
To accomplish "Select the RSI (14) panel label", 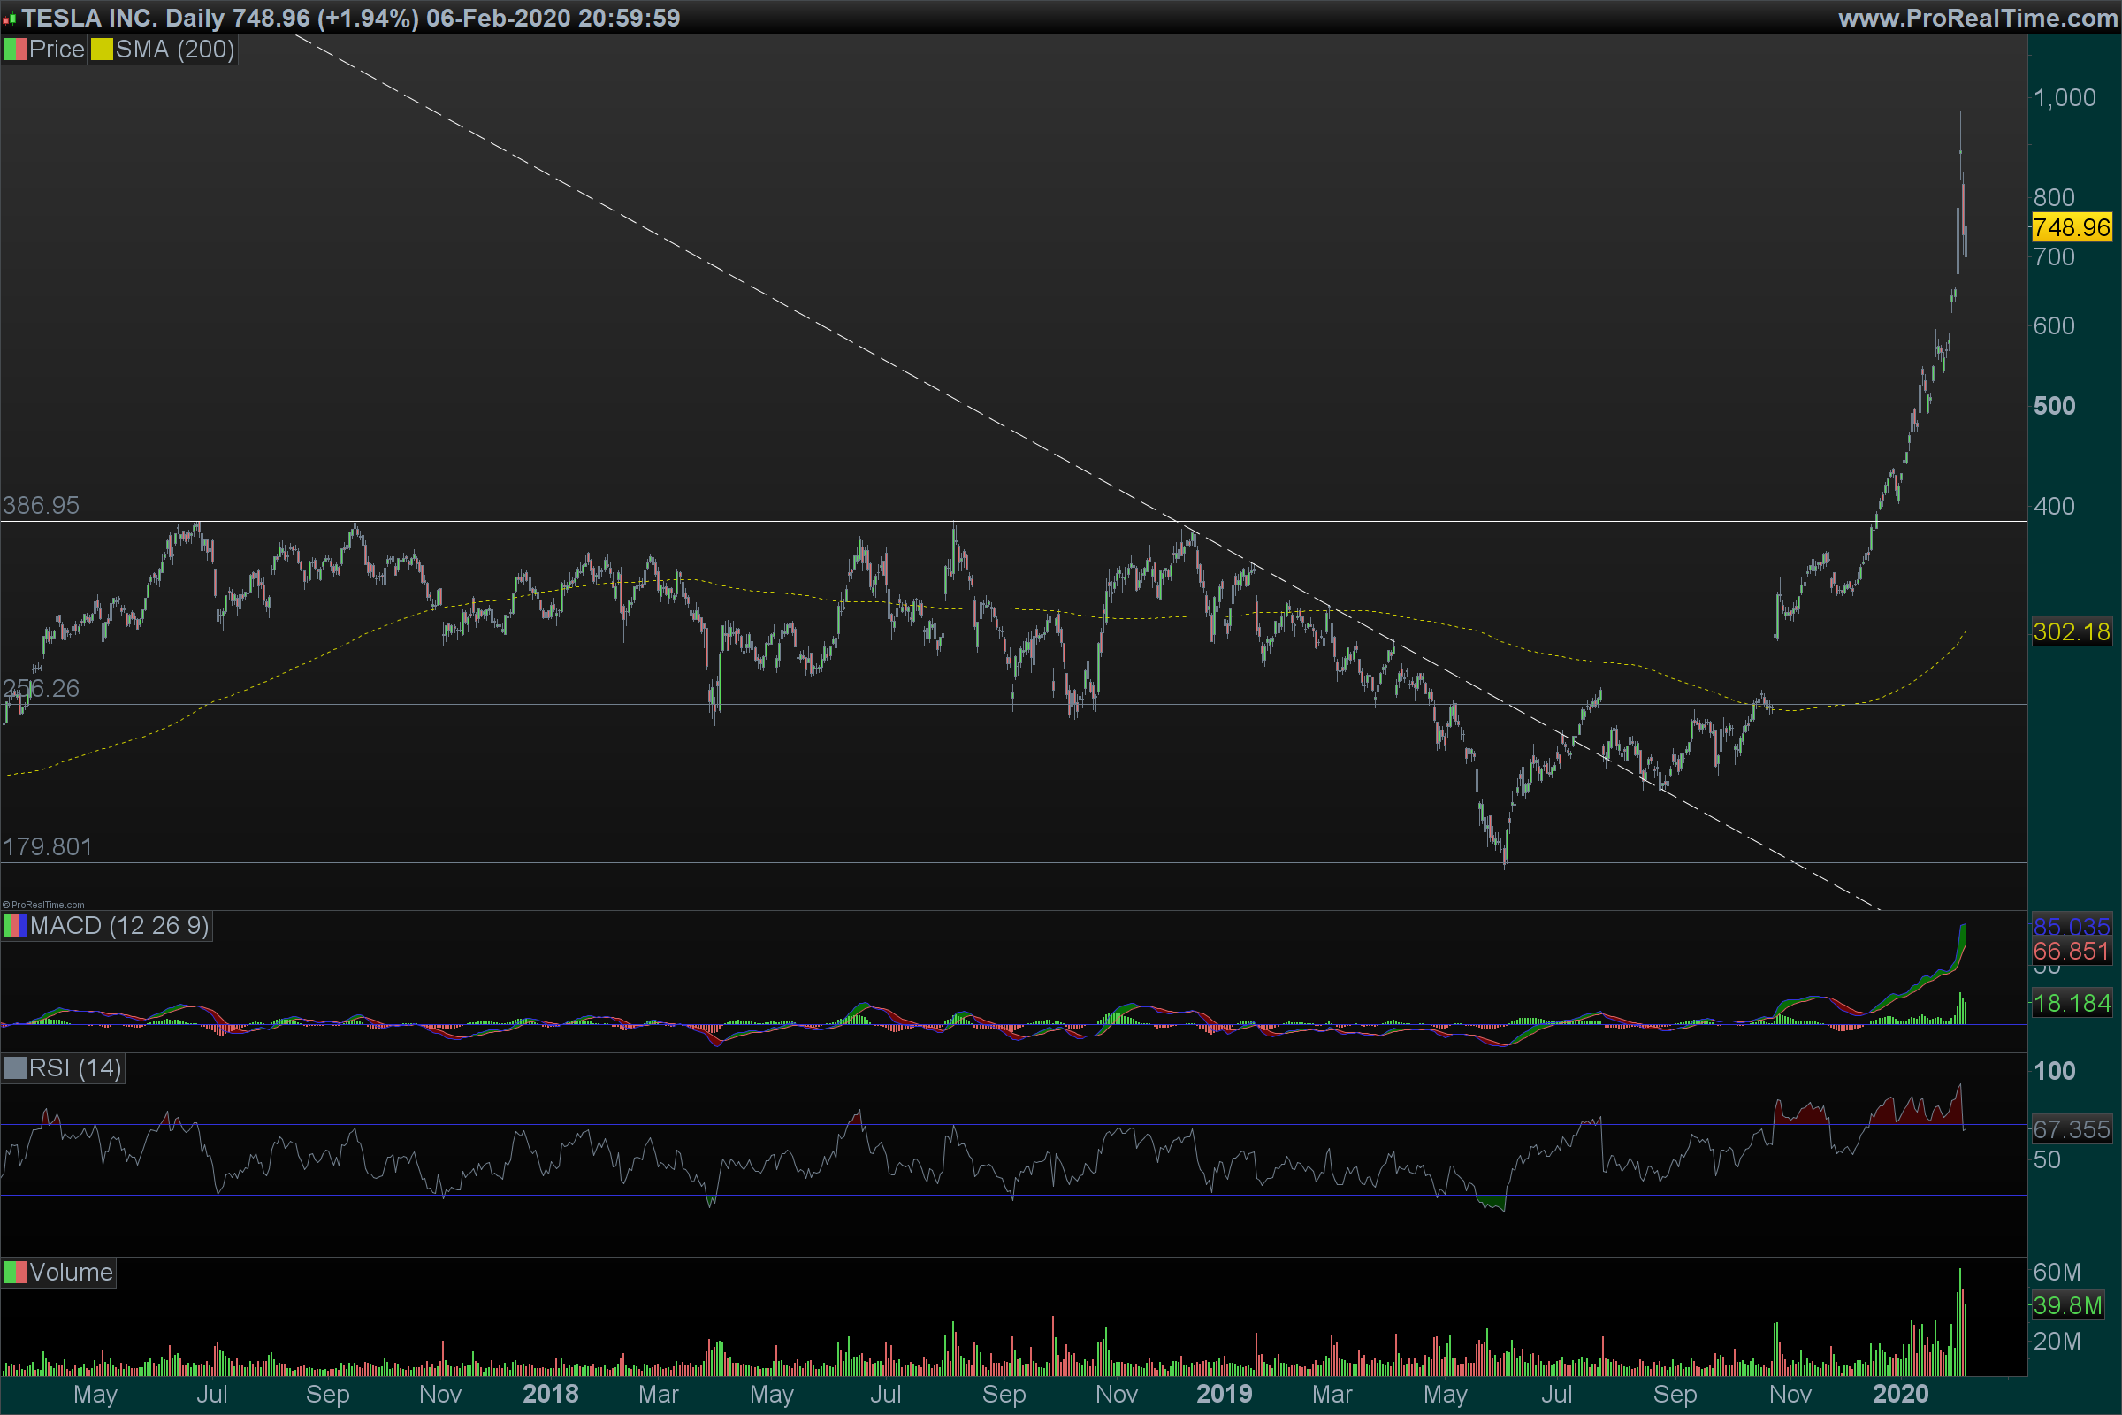I will 75,1068.
